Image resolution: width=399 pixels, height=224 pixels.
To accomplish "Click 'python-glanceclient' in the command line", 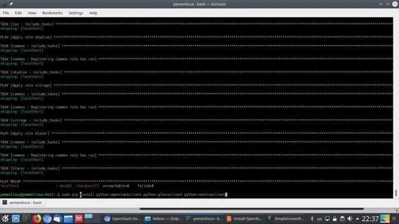I will click(163, 195).
